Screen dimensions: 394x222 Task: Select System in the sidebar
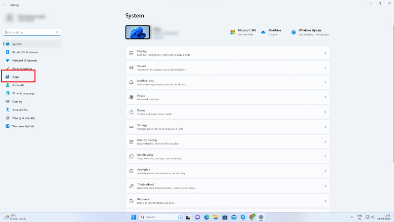pos(32,44)
